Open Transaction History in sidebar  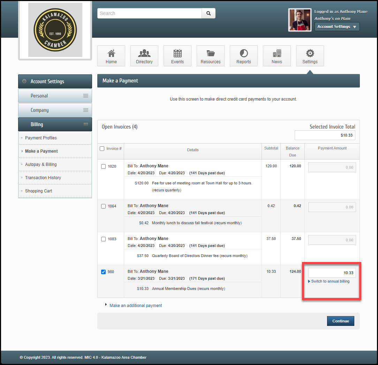point(43,178)
